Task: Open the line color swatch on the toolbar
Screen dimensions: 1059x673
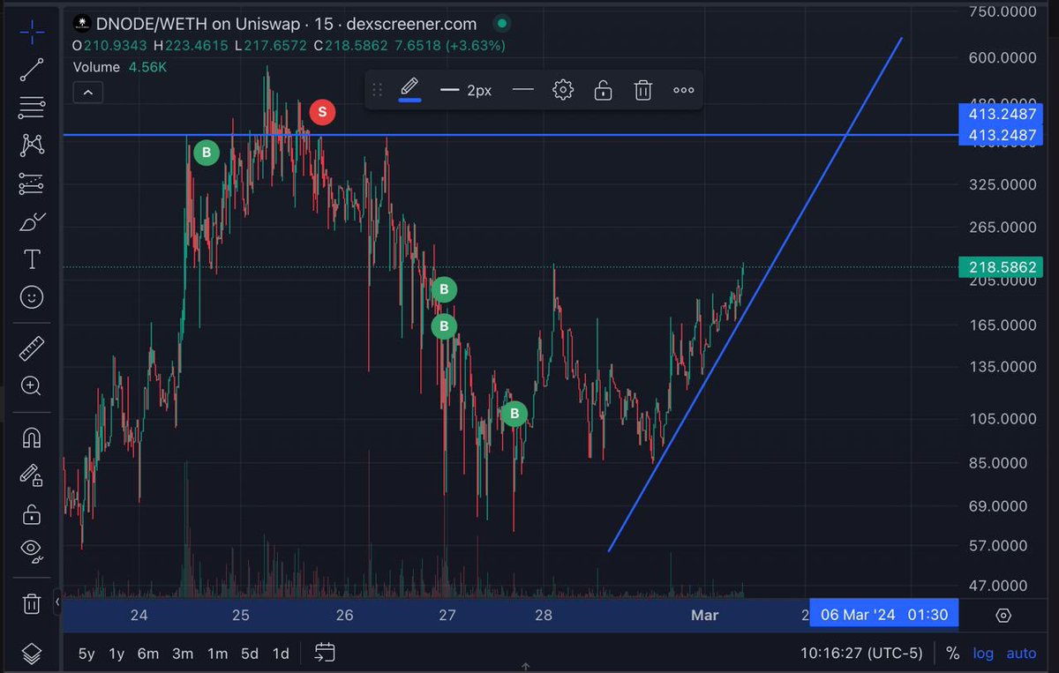Action: click(x=409, y=89)
